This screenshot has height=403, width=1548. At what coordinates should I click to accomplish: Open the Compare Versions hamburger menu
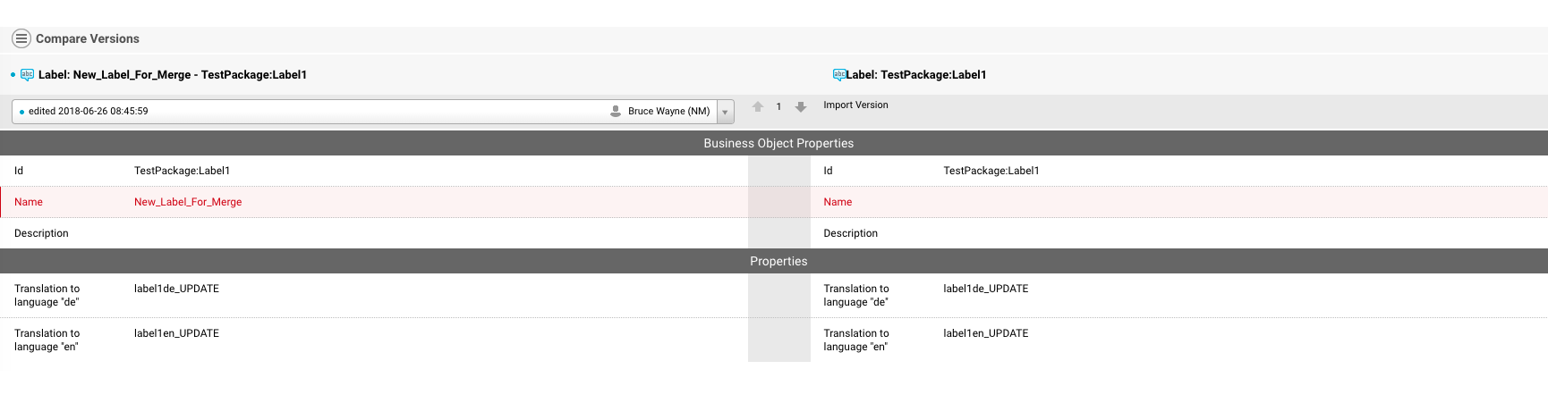coord(21,38)
